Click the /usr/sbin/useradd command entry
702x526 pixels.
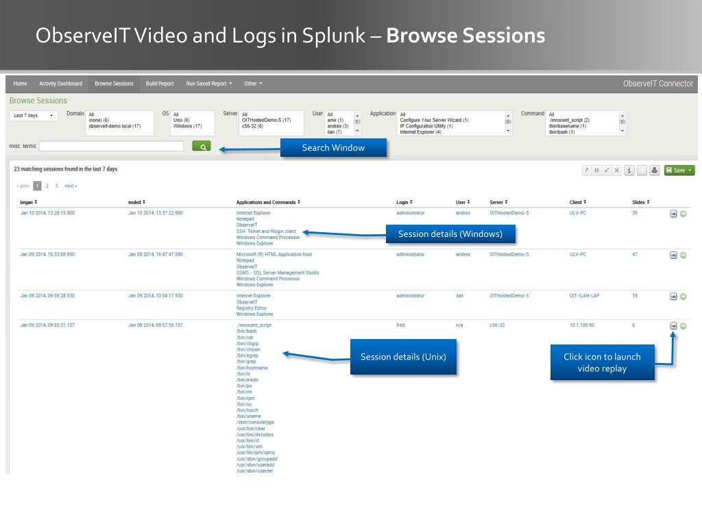255,465
